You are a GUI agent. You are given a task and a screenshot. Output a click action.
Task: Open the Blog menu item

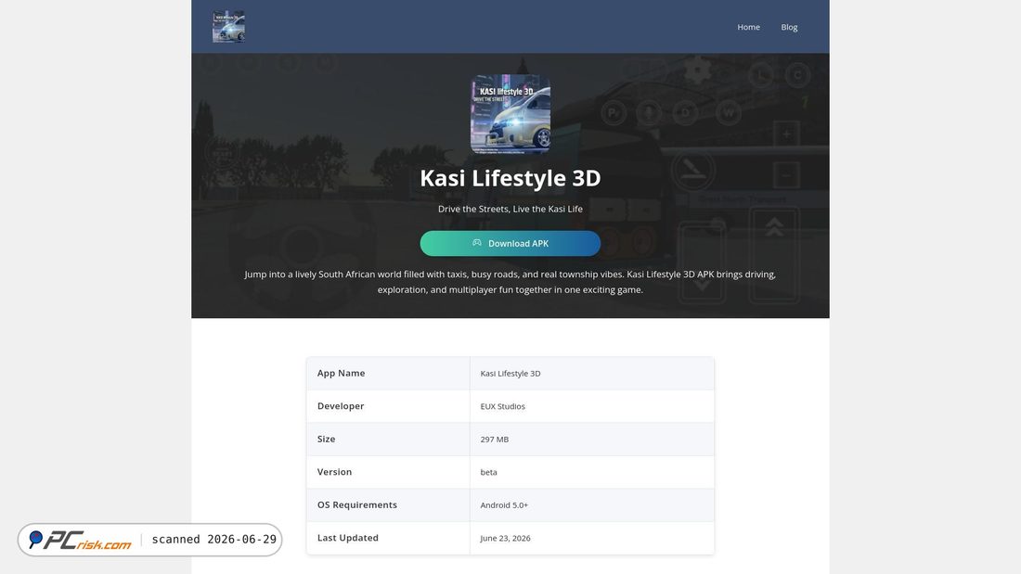(x=789, y=27)
